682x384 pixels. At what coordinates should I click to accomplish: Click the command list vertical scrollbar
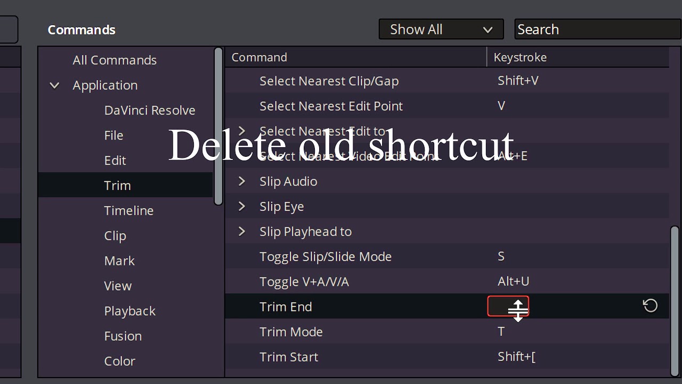coord(675,299)
